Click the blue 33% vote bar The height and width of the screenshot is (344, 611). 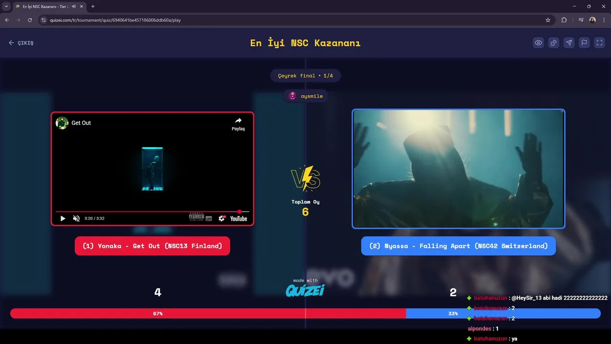pos(503,313)
